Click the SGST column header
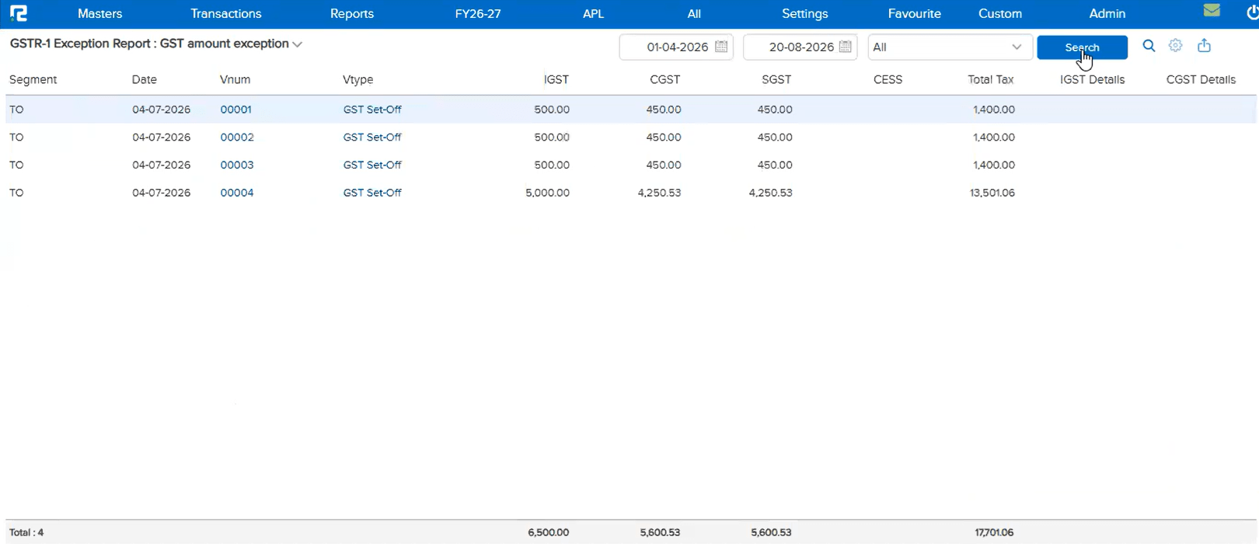This screenshot has width=1259, height=547. tap(776, 80)
